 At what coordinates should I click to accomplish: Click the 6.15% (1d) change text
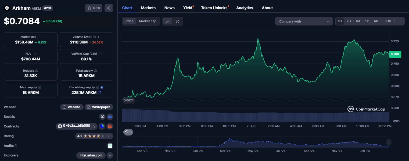click(54, 21)
